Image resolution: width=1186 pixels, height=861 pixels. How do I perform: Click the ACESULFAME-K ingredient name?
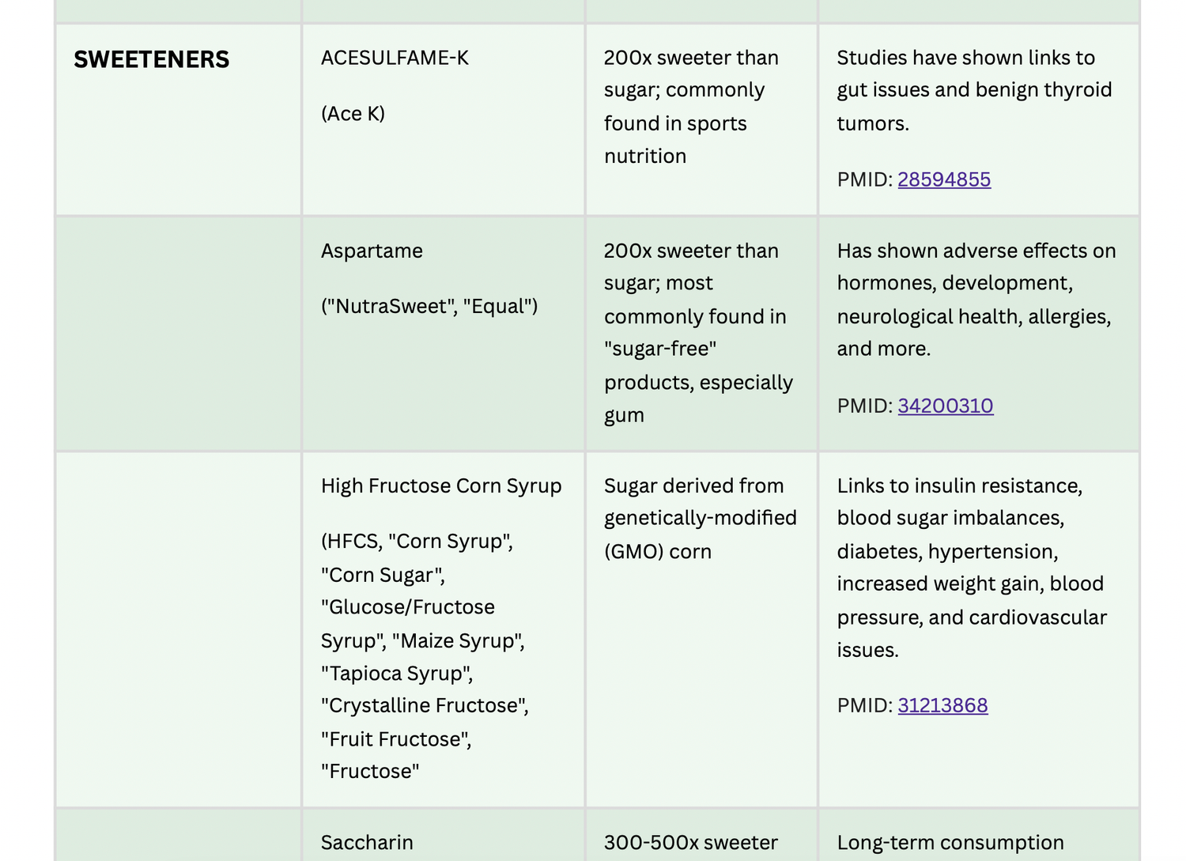[x=395, y=58]
